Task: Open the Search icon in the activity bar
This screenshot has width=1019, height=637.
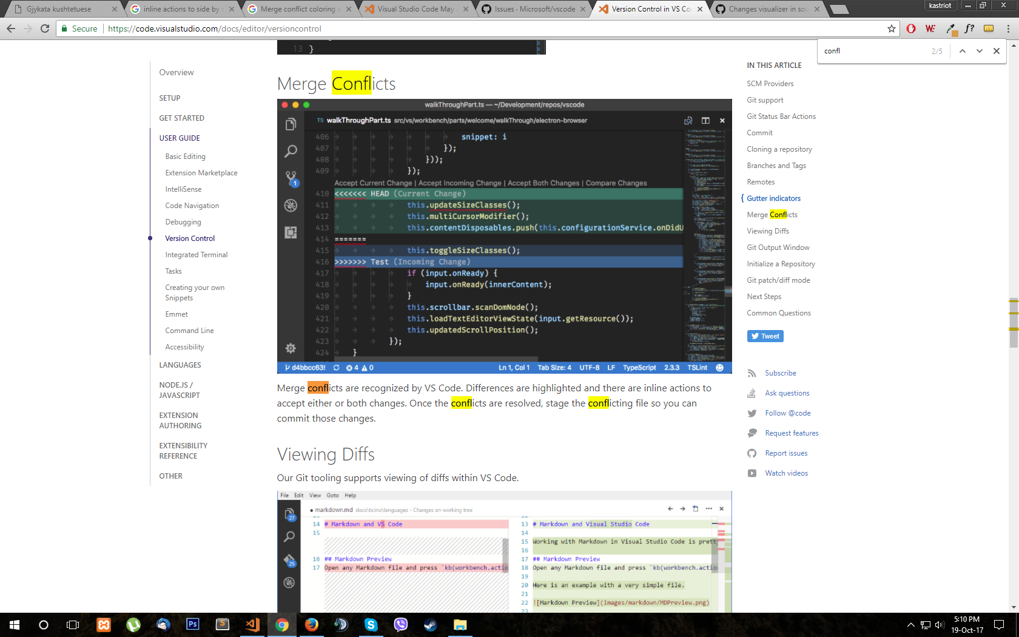Action: click(x=291, y=151)
